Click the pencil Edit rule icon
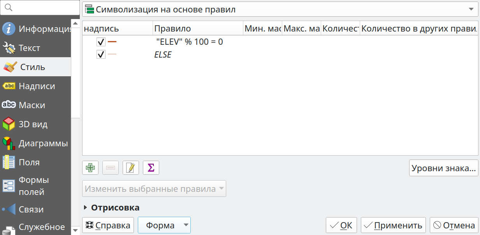The height and width of the screenshot is (235, 480). point(131,168)
